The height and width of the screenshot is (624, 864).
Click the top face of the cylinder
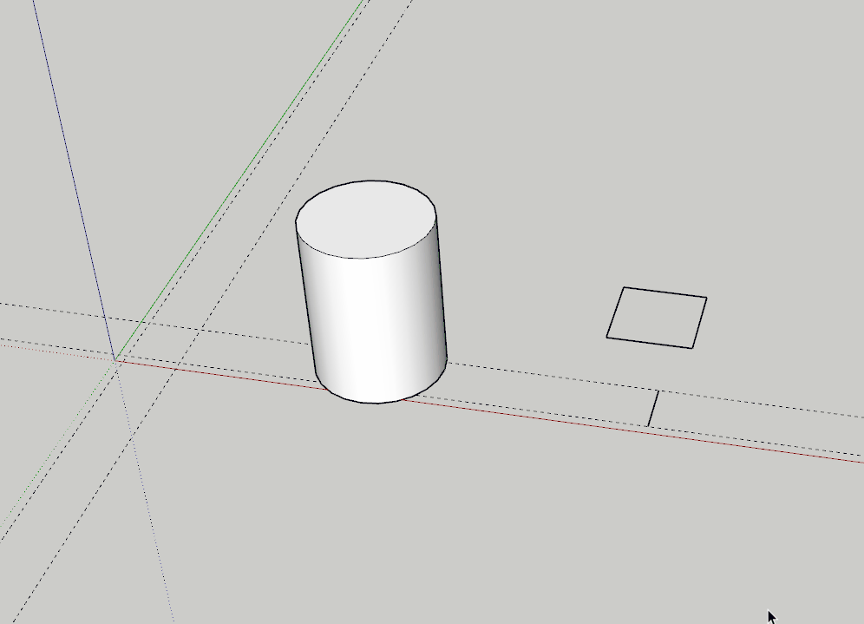pos(365,219)
